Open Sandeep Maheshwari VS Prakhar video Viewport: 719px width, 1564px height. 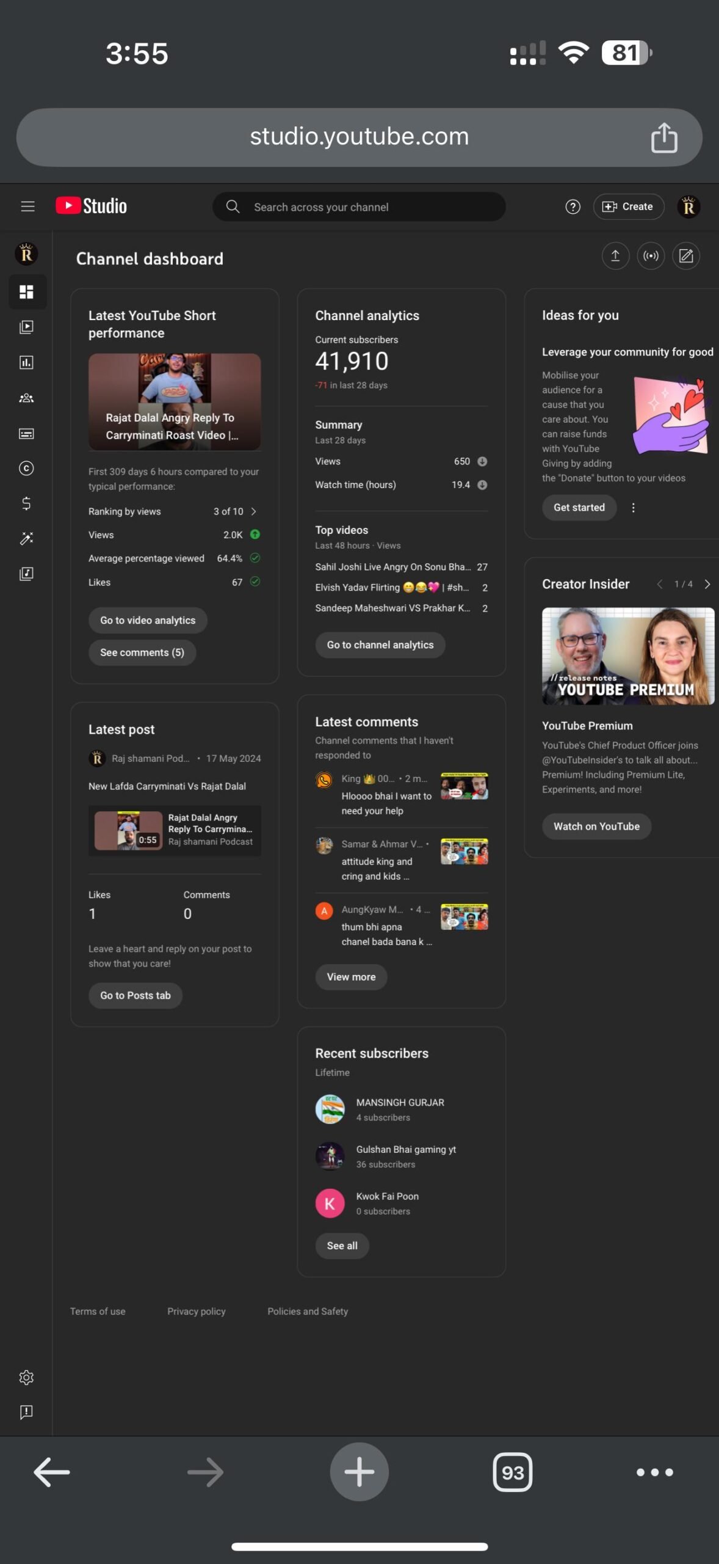pyautogui.click(x=401, y=608)
